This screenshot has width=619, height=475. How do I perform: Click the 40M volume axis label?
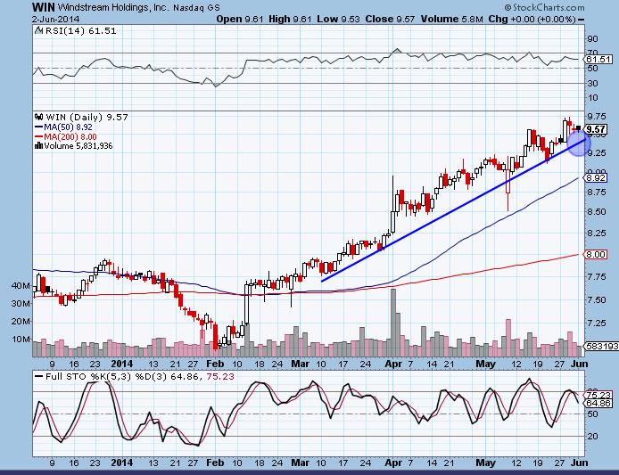pos(21,285)
